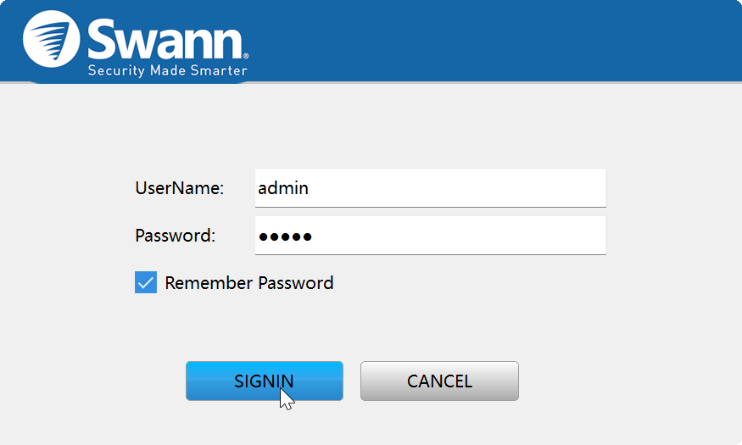
Task: Click the Remember Password label text
Action: [249, 283]
